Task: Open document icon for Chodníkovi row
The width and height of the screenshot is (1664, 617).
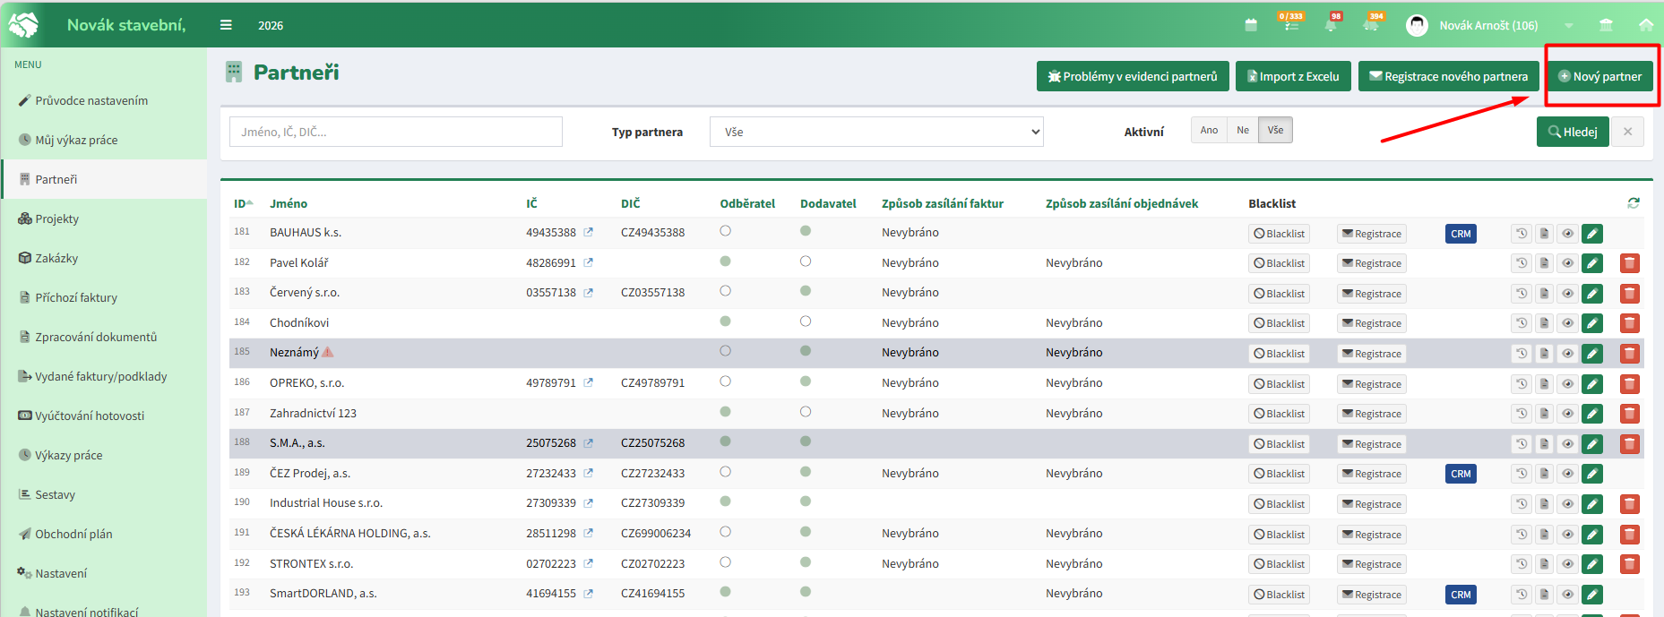Action: [x=1544, y=323]
